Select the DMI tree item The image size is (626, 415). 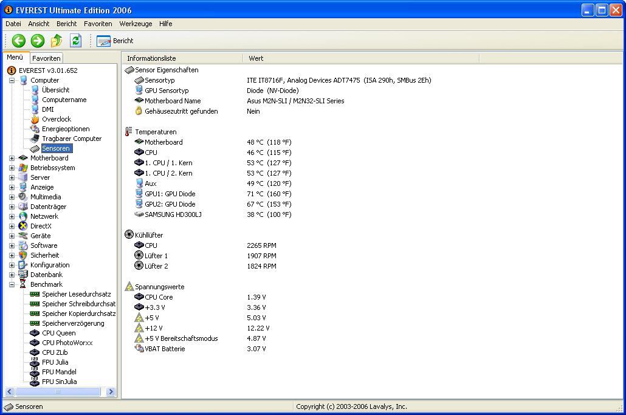[47, 109]
